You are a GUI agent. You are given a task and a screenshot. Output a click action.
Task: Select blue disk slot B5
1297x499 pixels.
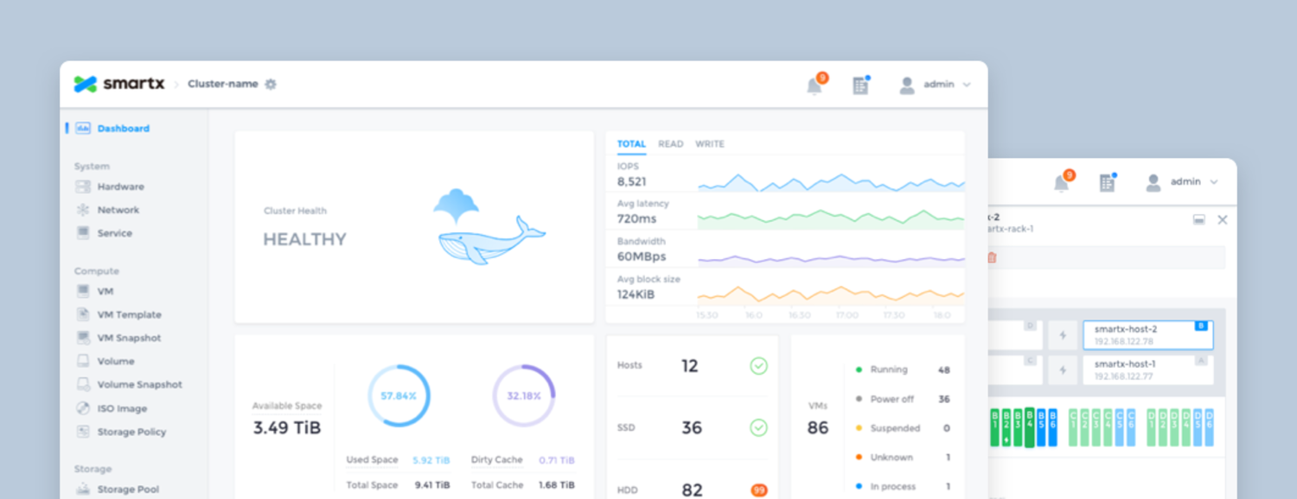pyautogui.click(x=1041, y=427)
